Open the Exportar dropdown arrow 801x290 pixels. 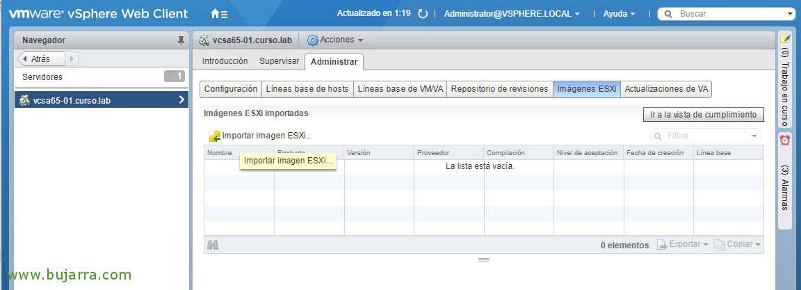point(706,245)
